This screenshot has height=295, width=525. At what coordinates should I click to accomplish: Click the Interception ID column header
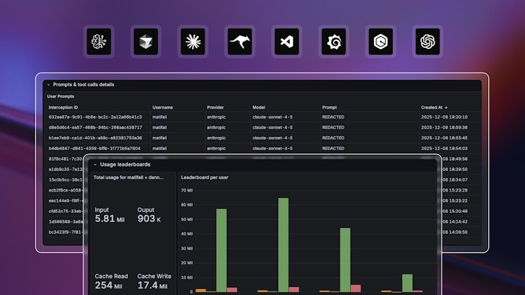(x=63, y=107)
